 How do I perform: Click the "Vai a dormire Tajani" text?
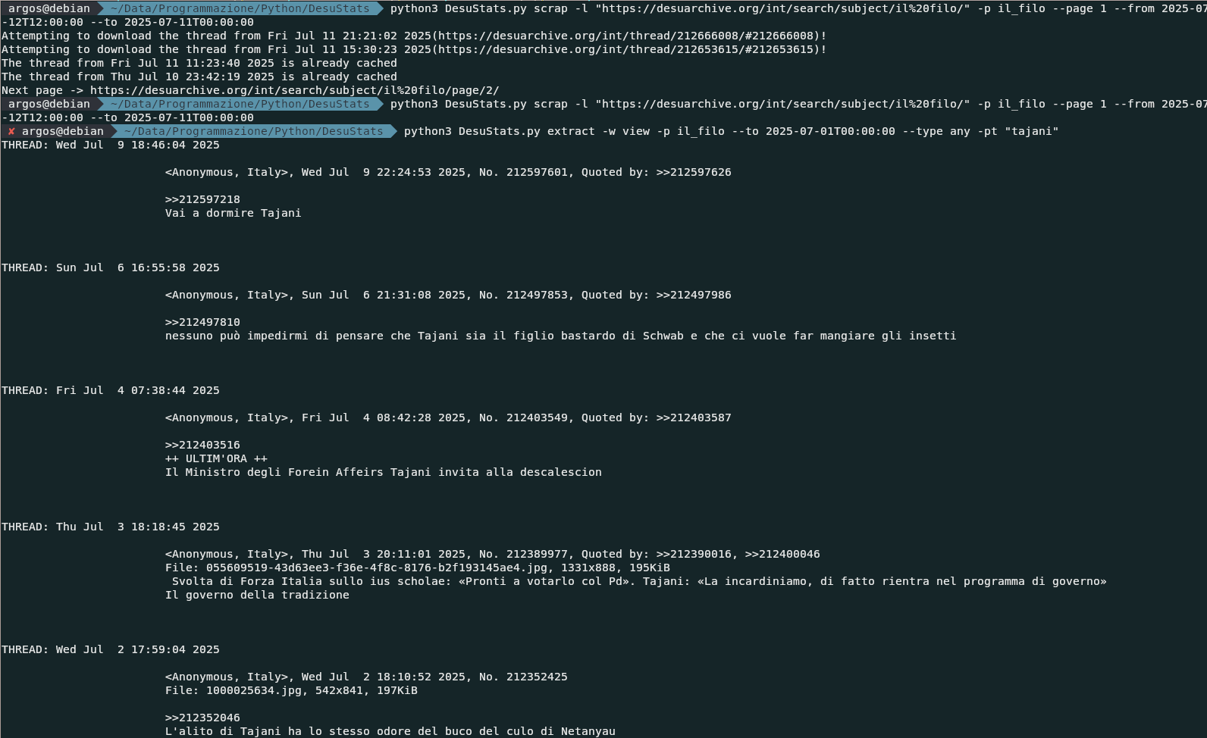234,213
